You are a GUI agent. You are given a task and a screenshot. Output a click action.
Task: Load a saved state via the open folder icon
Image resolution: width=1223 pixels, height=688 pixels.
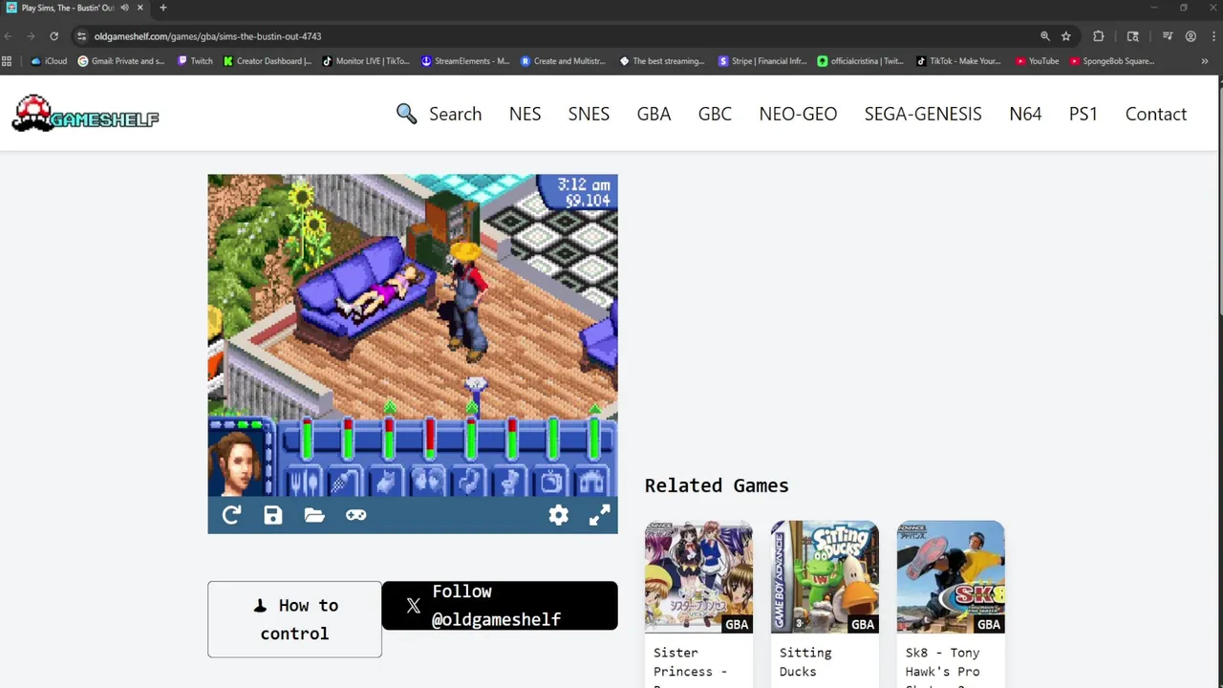(314, 515)
